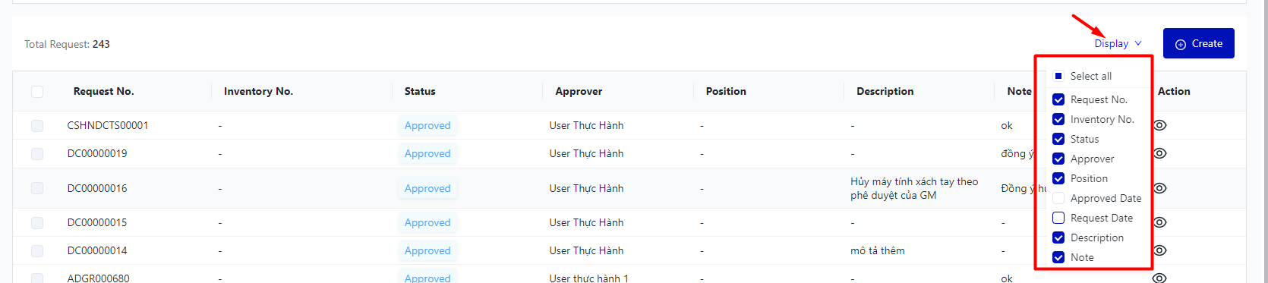Viewport: 1268px width, 283px height.
Task: Open the Display dropdown
Action: [x=1118, y=43]
